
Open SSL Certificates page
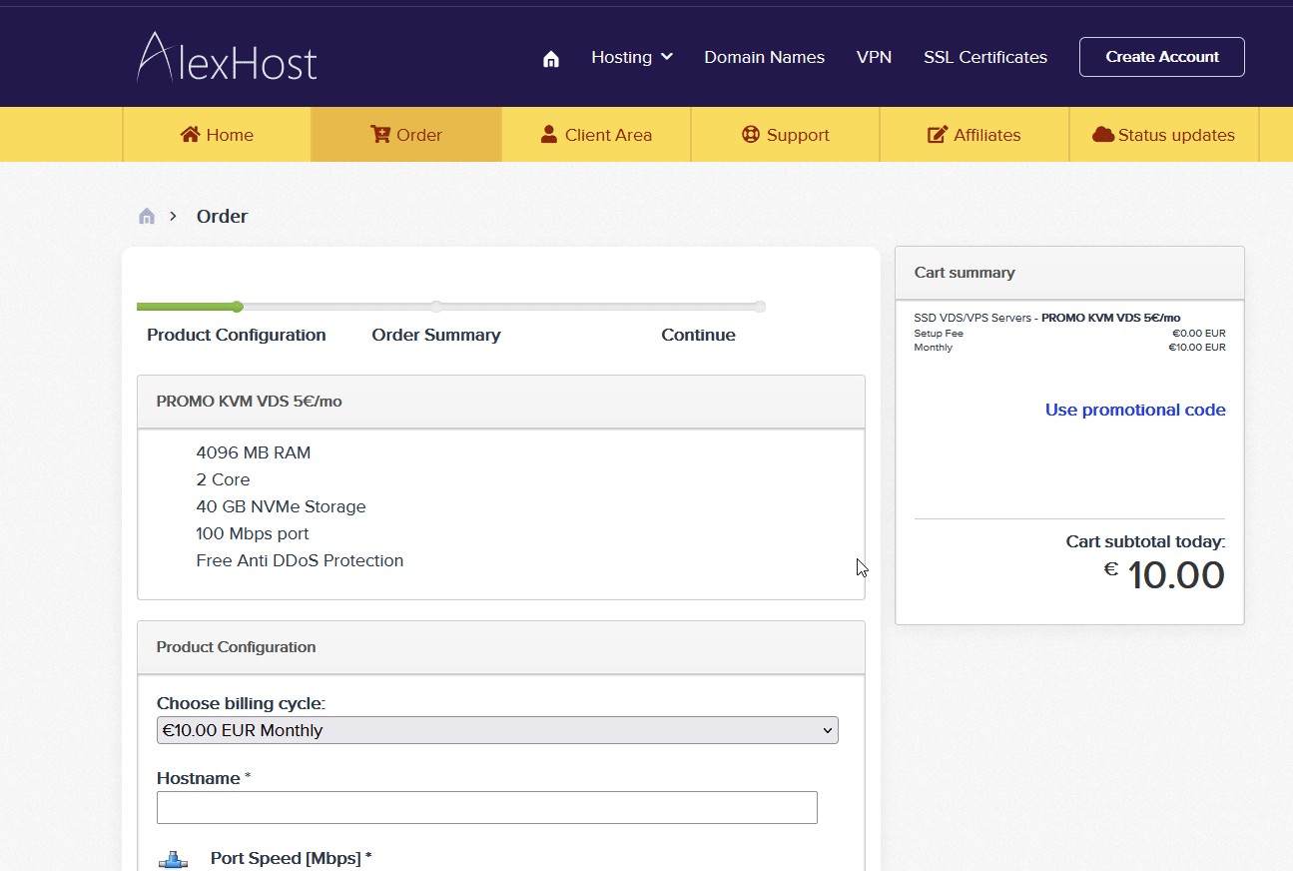pos(985,57)
